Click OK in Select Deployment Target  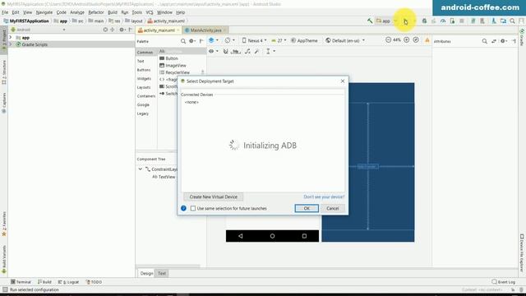click(x=307, y=208)
